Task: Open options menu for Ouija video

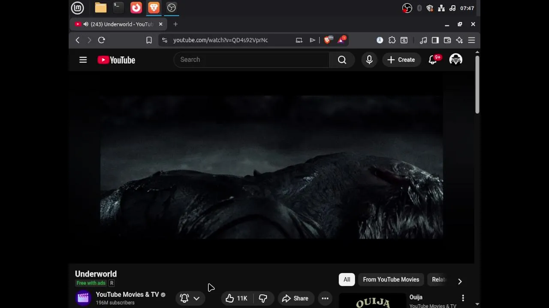Action: click(x=463, y=298)
